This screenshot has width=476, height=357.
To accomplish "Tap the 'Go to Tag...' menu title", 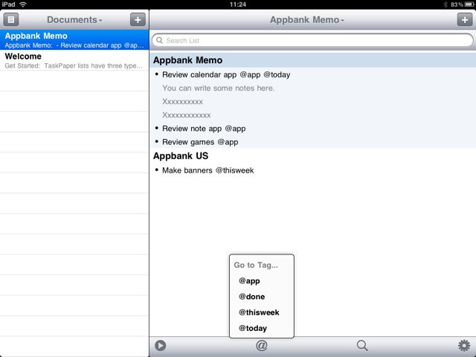I will (256, 265).
